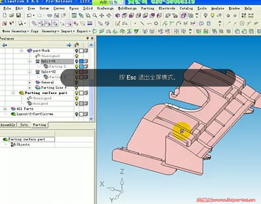The image size is (261, 204).
Task: Open the Parting menu
Action: click(148, 8)
